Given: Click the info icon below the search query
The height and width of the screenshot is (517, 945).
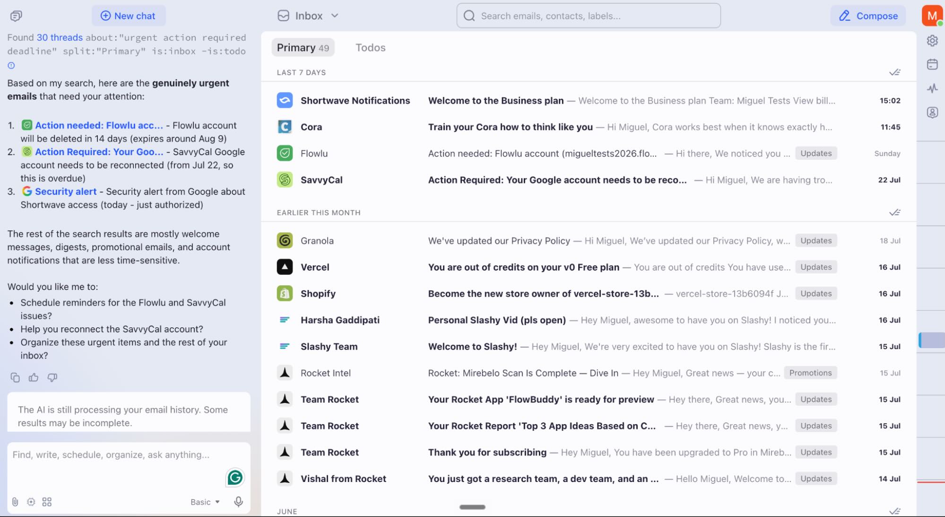Looking at the screenshot, I should pyautogui.click(x=11, y=65).
